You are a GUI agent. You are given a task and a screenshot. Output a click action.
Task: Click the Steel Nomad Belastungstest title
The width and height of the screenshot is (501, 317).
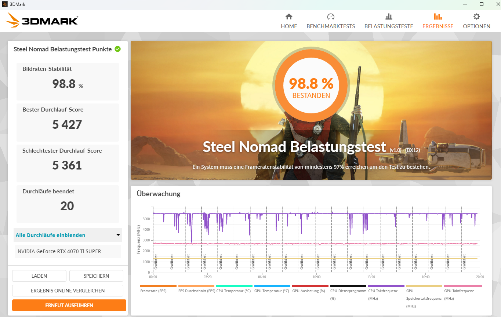(x=294, y=146)
